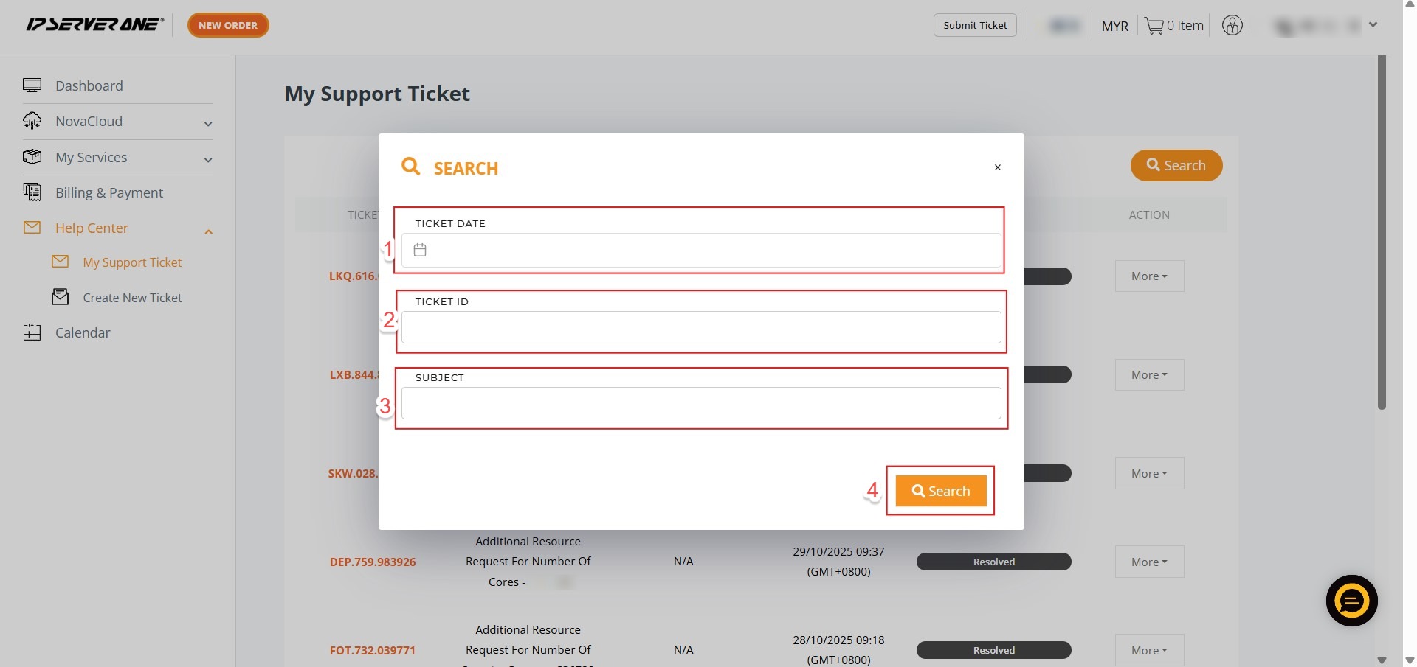
Task: Expand the My Services submenu chevron
Action: (x=208, y=160)
